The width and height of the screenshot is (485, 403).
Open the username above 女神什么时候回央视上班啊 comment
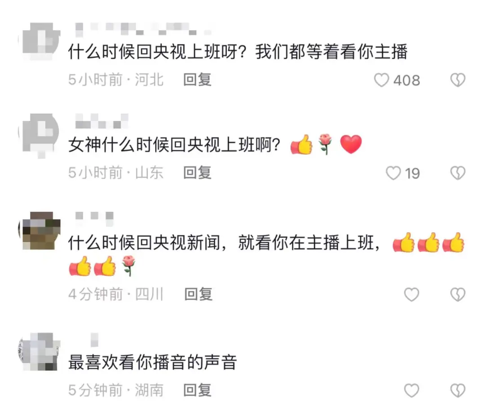102,121
